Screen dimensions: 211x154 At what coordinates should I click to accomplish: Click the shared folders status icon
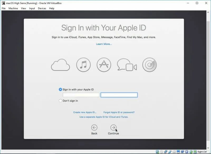click(x=174, y=152)
